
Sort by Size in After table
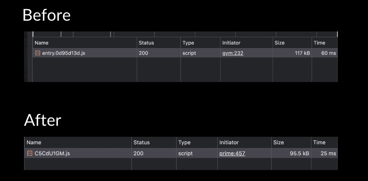coord(291,143)
